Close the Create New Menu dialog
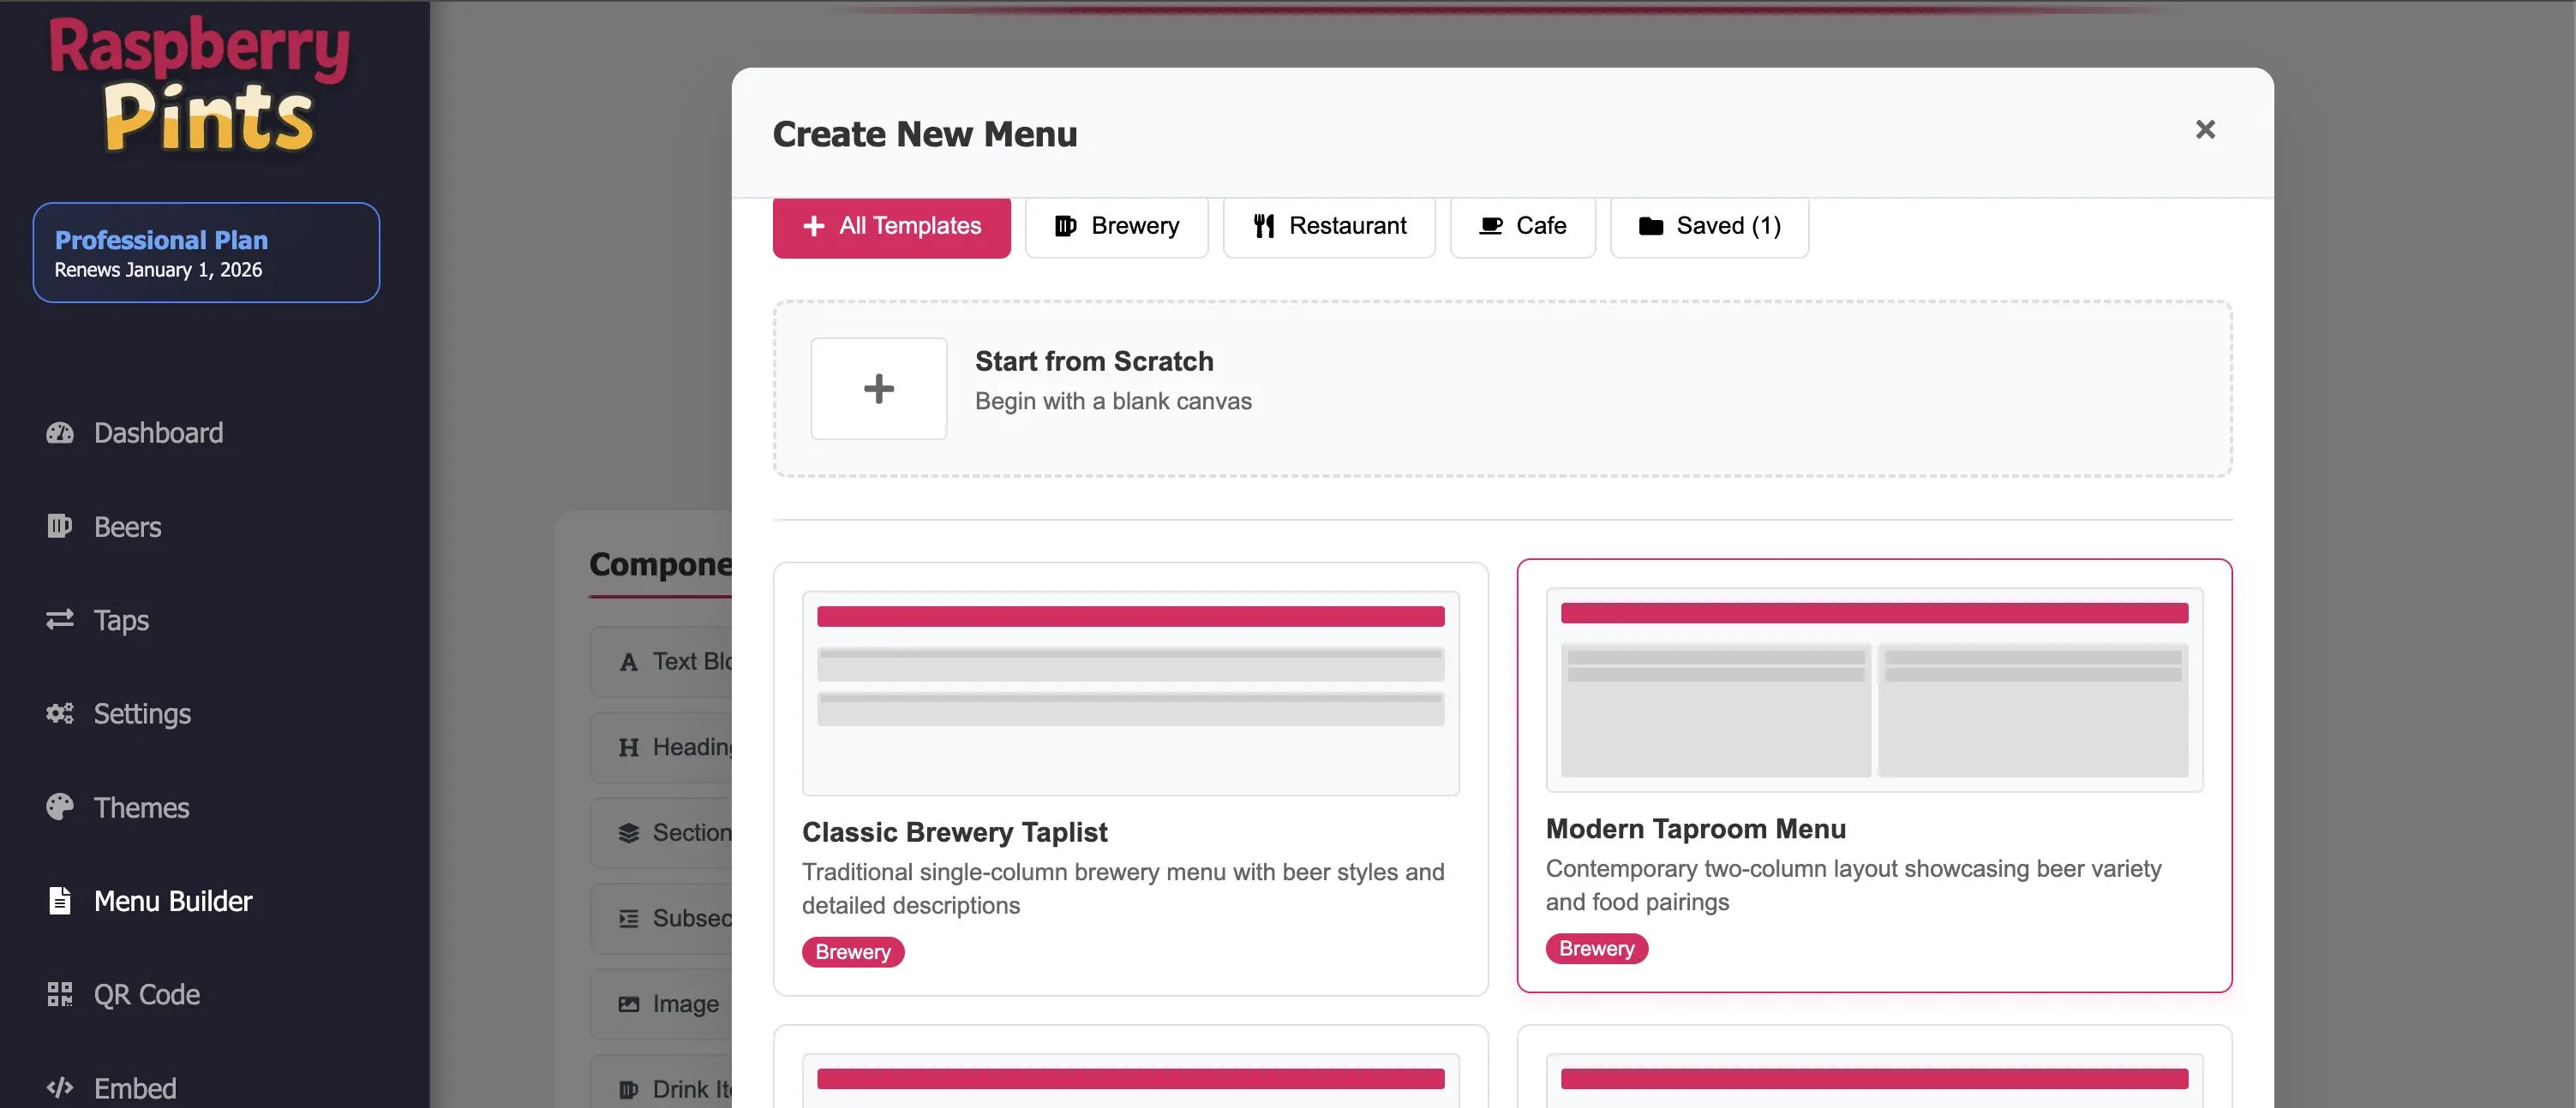This screenshot has height=1108, width=2576. click(2205, 130)
